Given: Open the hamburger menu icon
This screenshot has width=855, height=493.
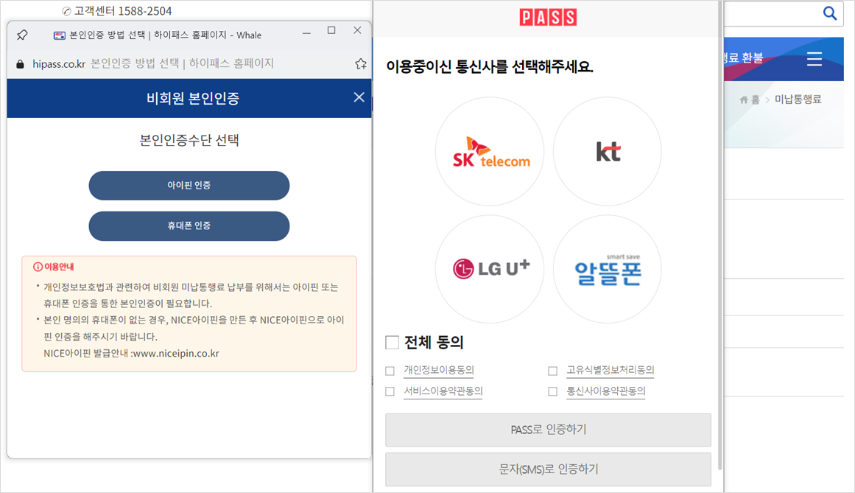Looking at the screenshot, I should coord(814,58).
